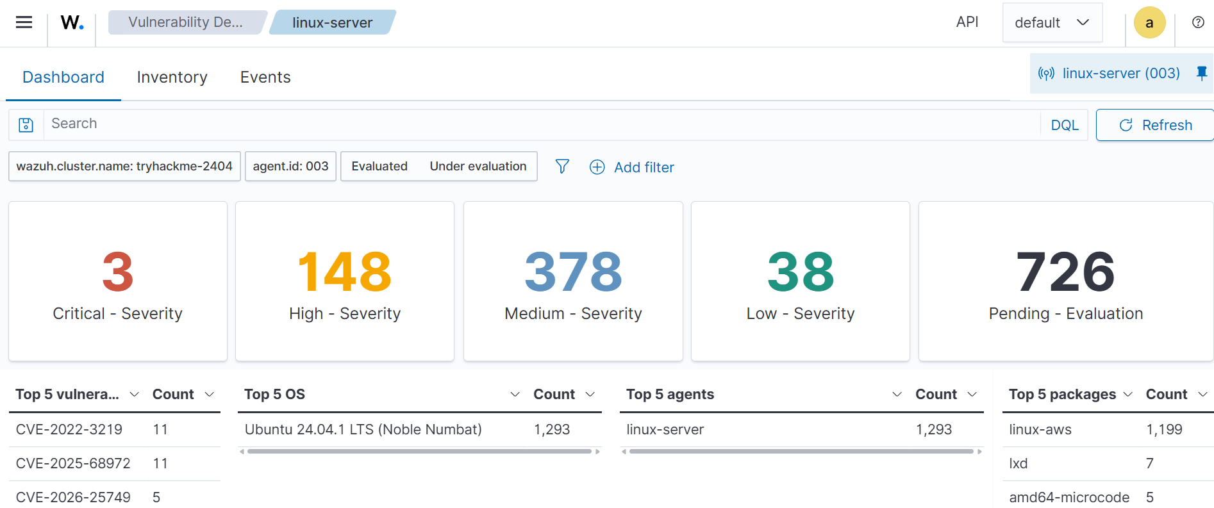Click the Top 5 agents horizontal scrollbar
This screenshot has width=1214, height=508.
click(801, 452)
